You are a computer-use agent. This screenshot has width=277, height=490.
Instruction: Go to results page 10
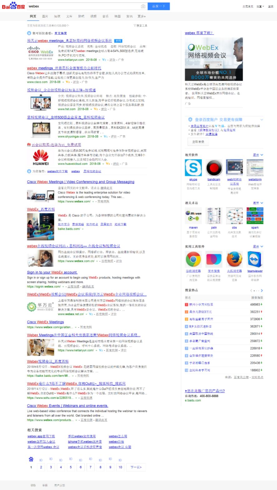pos(120,467)
